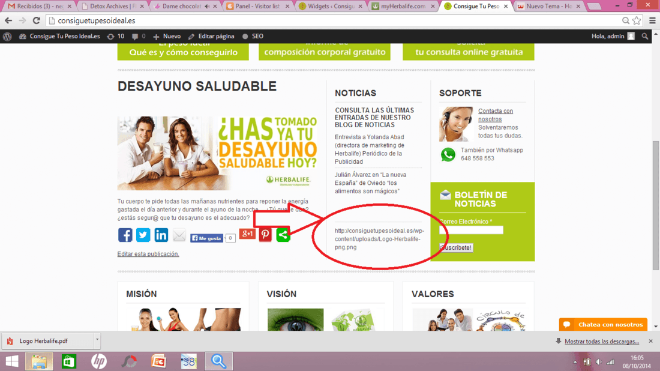Open Chrome menu hamburger icon
Screen dimensions: 660x371
click(x=652, y=20)
